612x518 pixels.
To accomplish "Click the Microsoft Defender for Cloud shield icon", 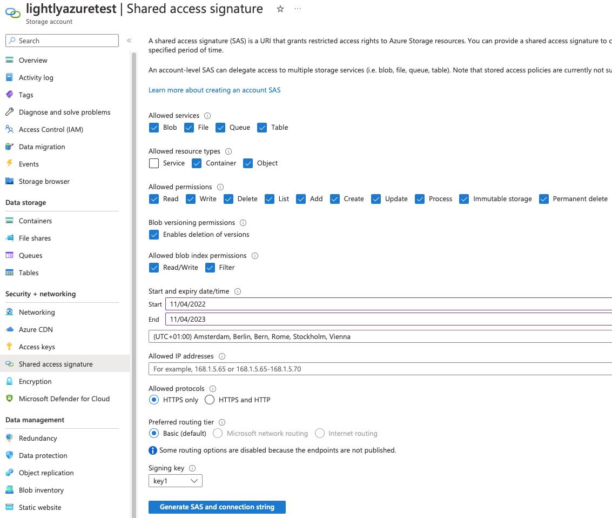I will pyautogui.click(x=9, y=399).
